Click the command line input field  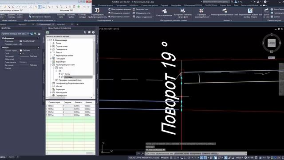coord(196,153)
